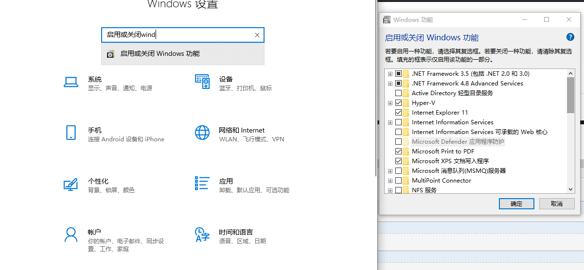
Task: Expand the .NET Framework 3.5 node
Action: [x=390, y=74]
